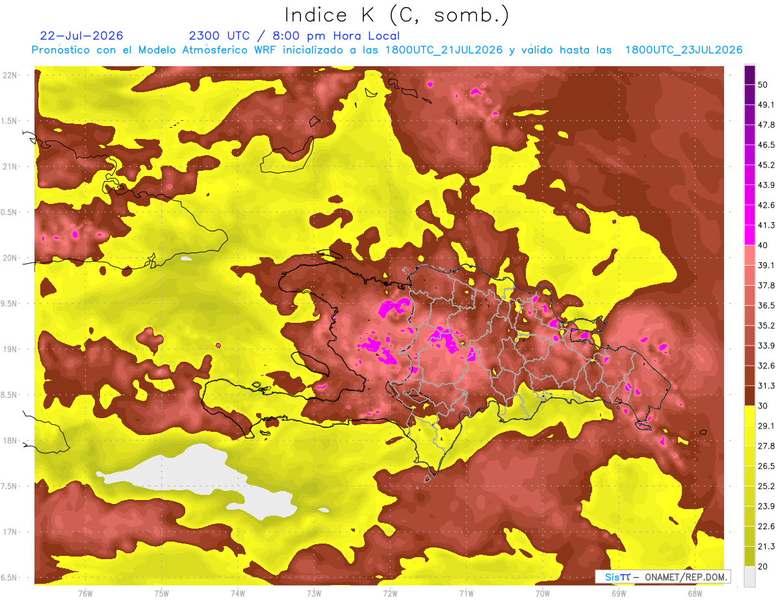
Task: Click the colorbar value 46.5
Action: (766, 145)
